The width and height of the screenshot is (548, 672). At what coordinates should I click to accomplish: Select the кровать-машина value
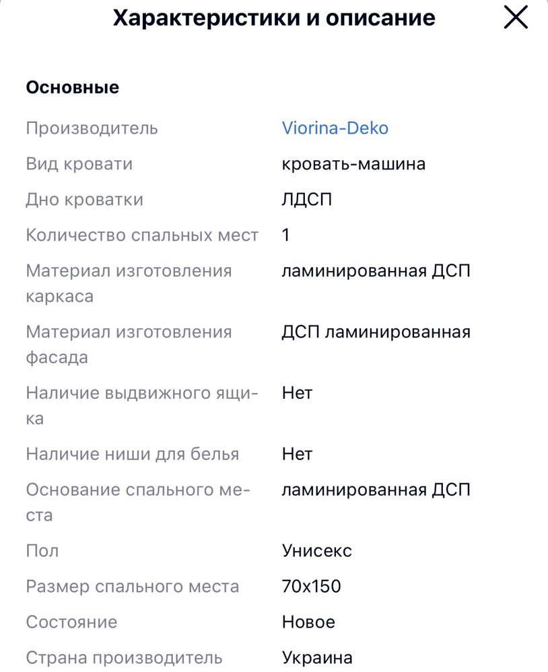coord(353,163)
